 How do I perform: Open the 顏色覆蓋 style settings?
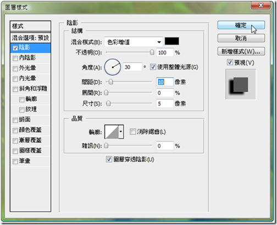point(30,130)
